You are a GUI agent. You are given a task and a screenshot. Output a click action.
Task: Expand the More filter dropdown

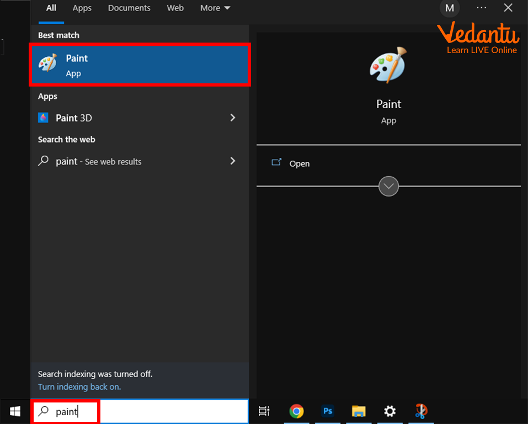[215, 8]
